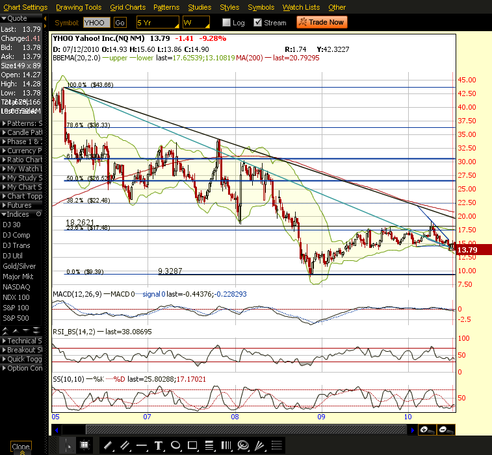Image resolution: width=492 pixels, height=455 pixels.
Task: Click the right-pointing orange panel arrow
Action: pos(45,26)
